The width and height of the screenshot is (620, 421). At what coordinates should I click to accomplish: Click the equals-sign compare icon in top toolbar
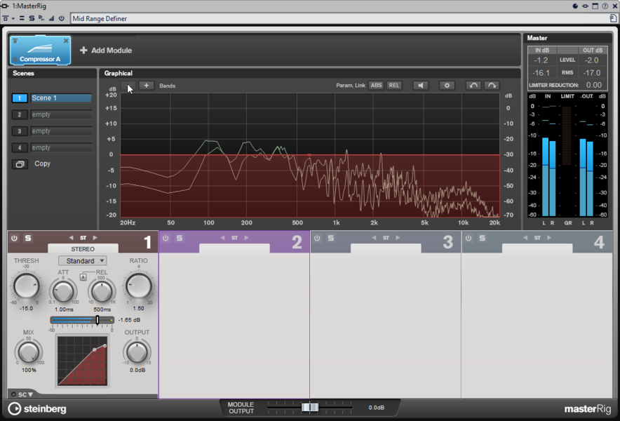[22, 18]
